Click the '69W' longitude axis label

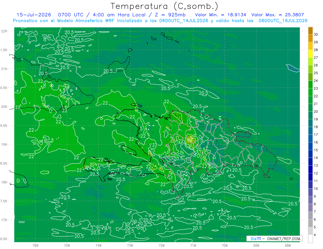tap(256, 246)
